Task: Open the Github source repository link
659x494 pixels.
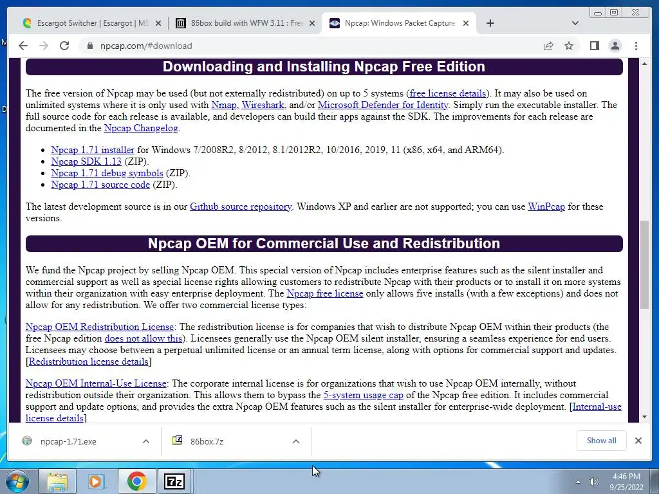Action: 241,206
